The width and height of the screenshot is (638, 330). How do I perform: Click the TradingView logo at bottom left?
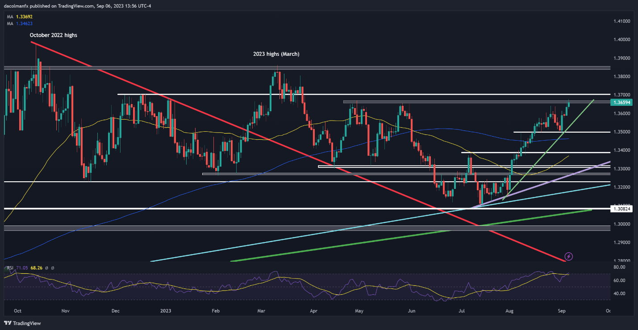20,323
